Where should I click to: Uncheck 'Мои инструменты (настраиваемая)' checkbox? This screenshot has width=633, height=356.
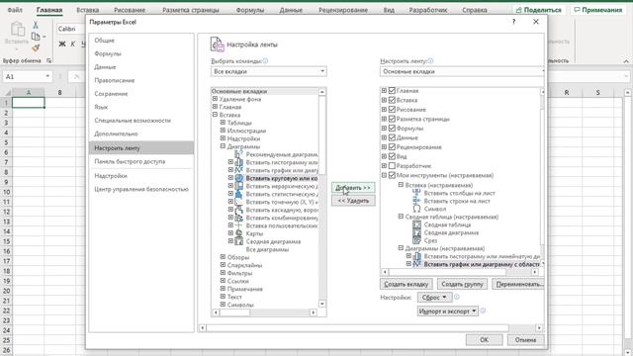[x=392, y=175]
